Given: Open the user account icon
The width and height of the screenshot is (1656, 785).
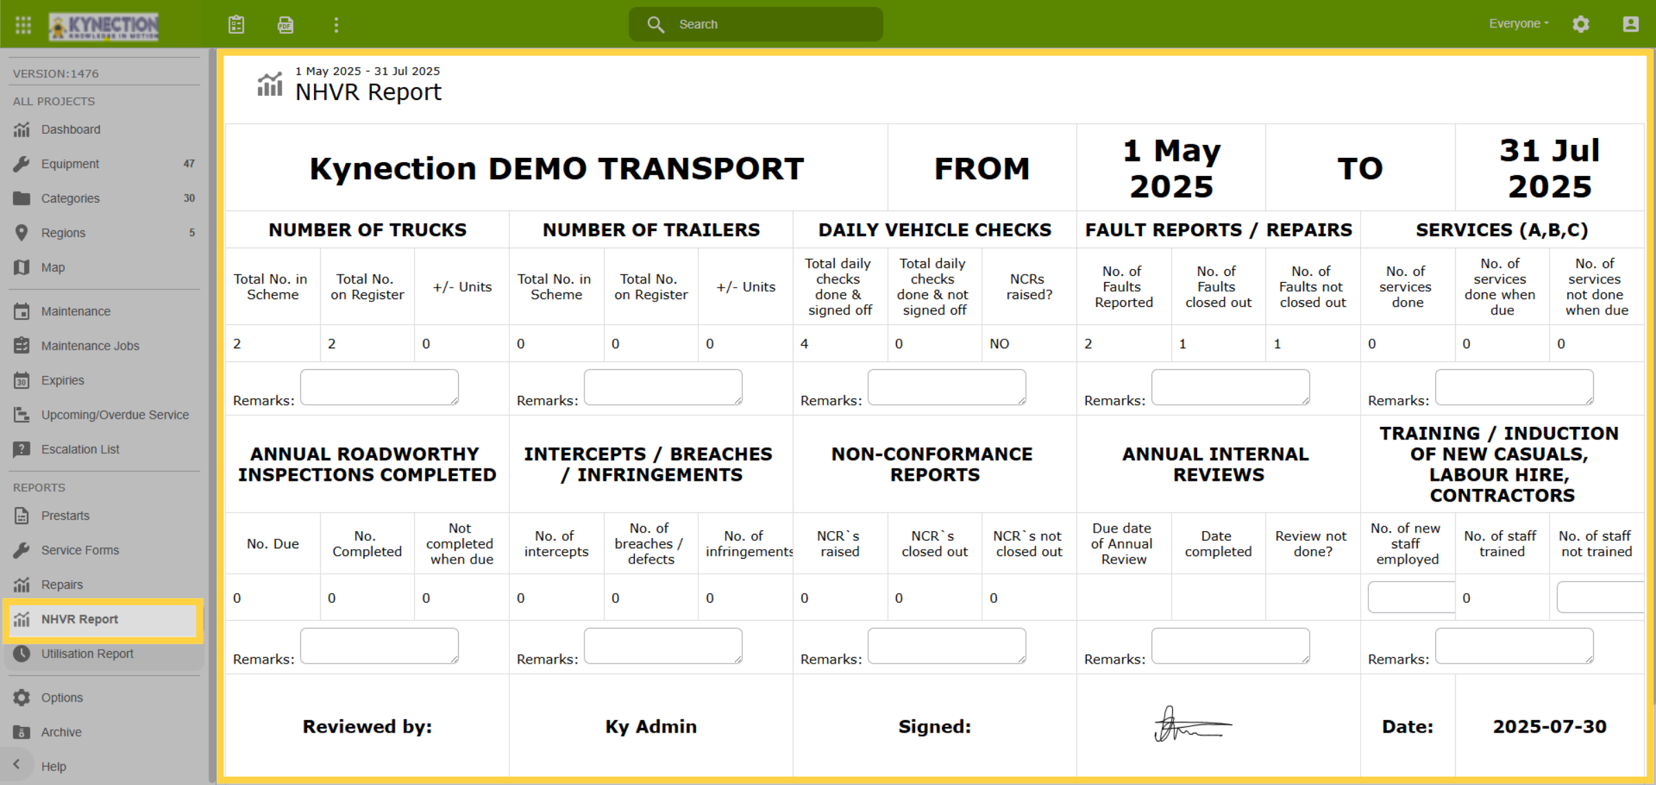Looking at the screenshot, I should coord(1630,24).
